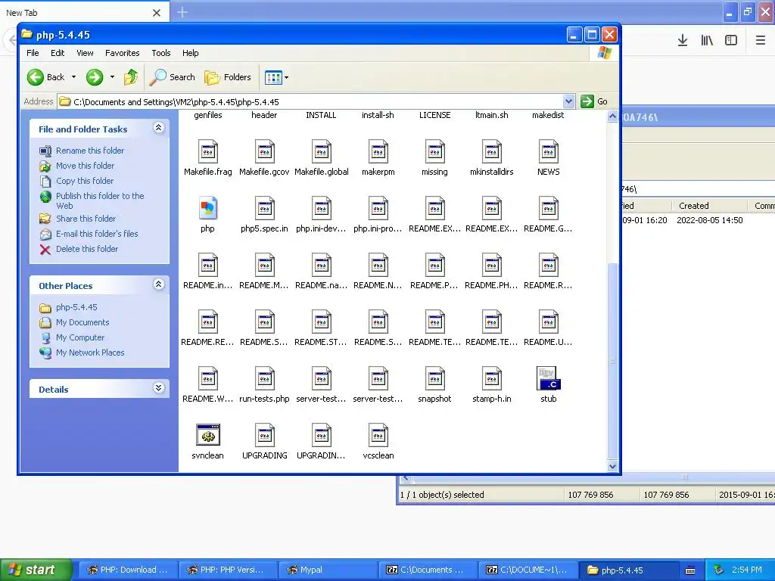Select the Makefile.frag file icon
Screen dimensions: 775x581
tap(207, 151)
